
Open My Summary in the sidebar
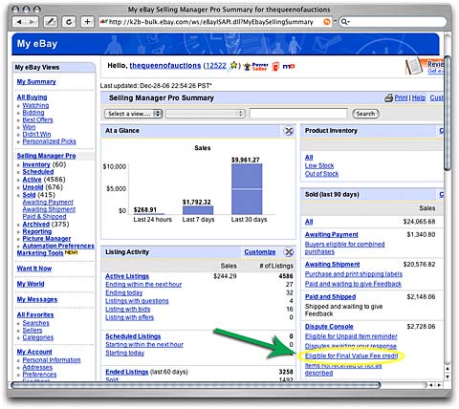point(36,82)
